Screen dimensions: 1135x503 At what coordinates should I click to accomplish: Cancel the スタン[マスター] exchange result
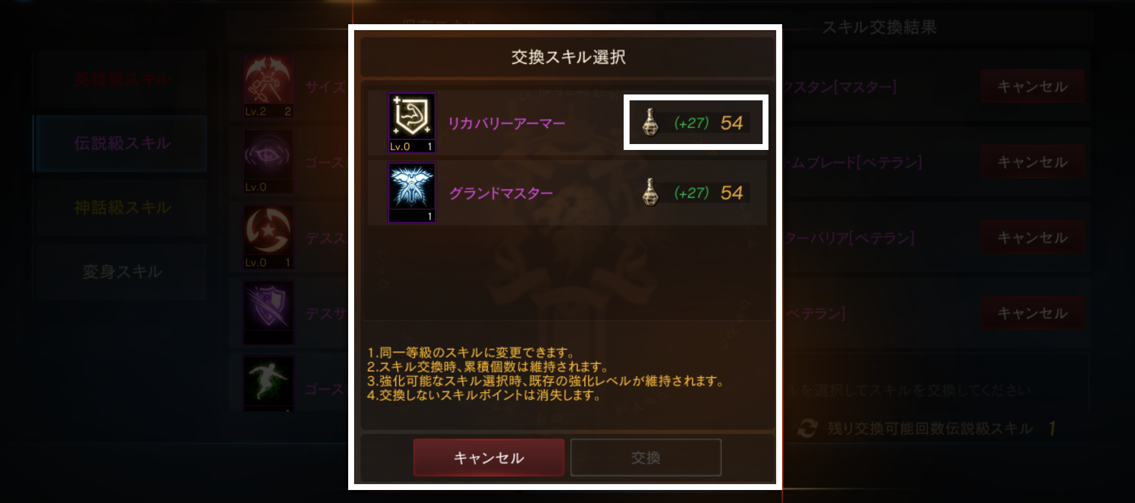pyautogui.click(x=1033, y=87)
